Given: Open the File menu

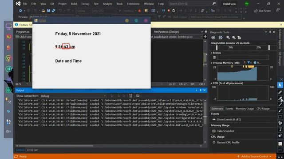Looking at the screenshot, I should tap(25, 4).
